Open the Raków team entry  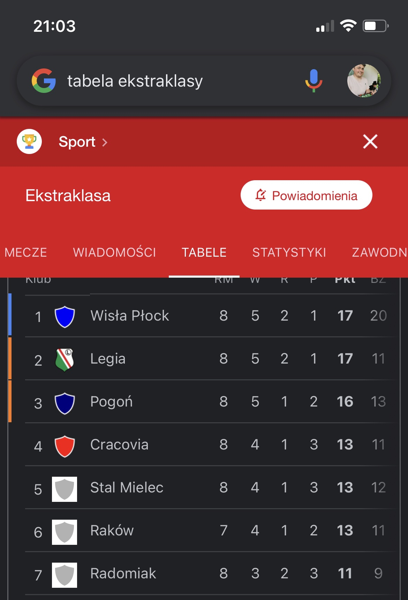(112, 531)
